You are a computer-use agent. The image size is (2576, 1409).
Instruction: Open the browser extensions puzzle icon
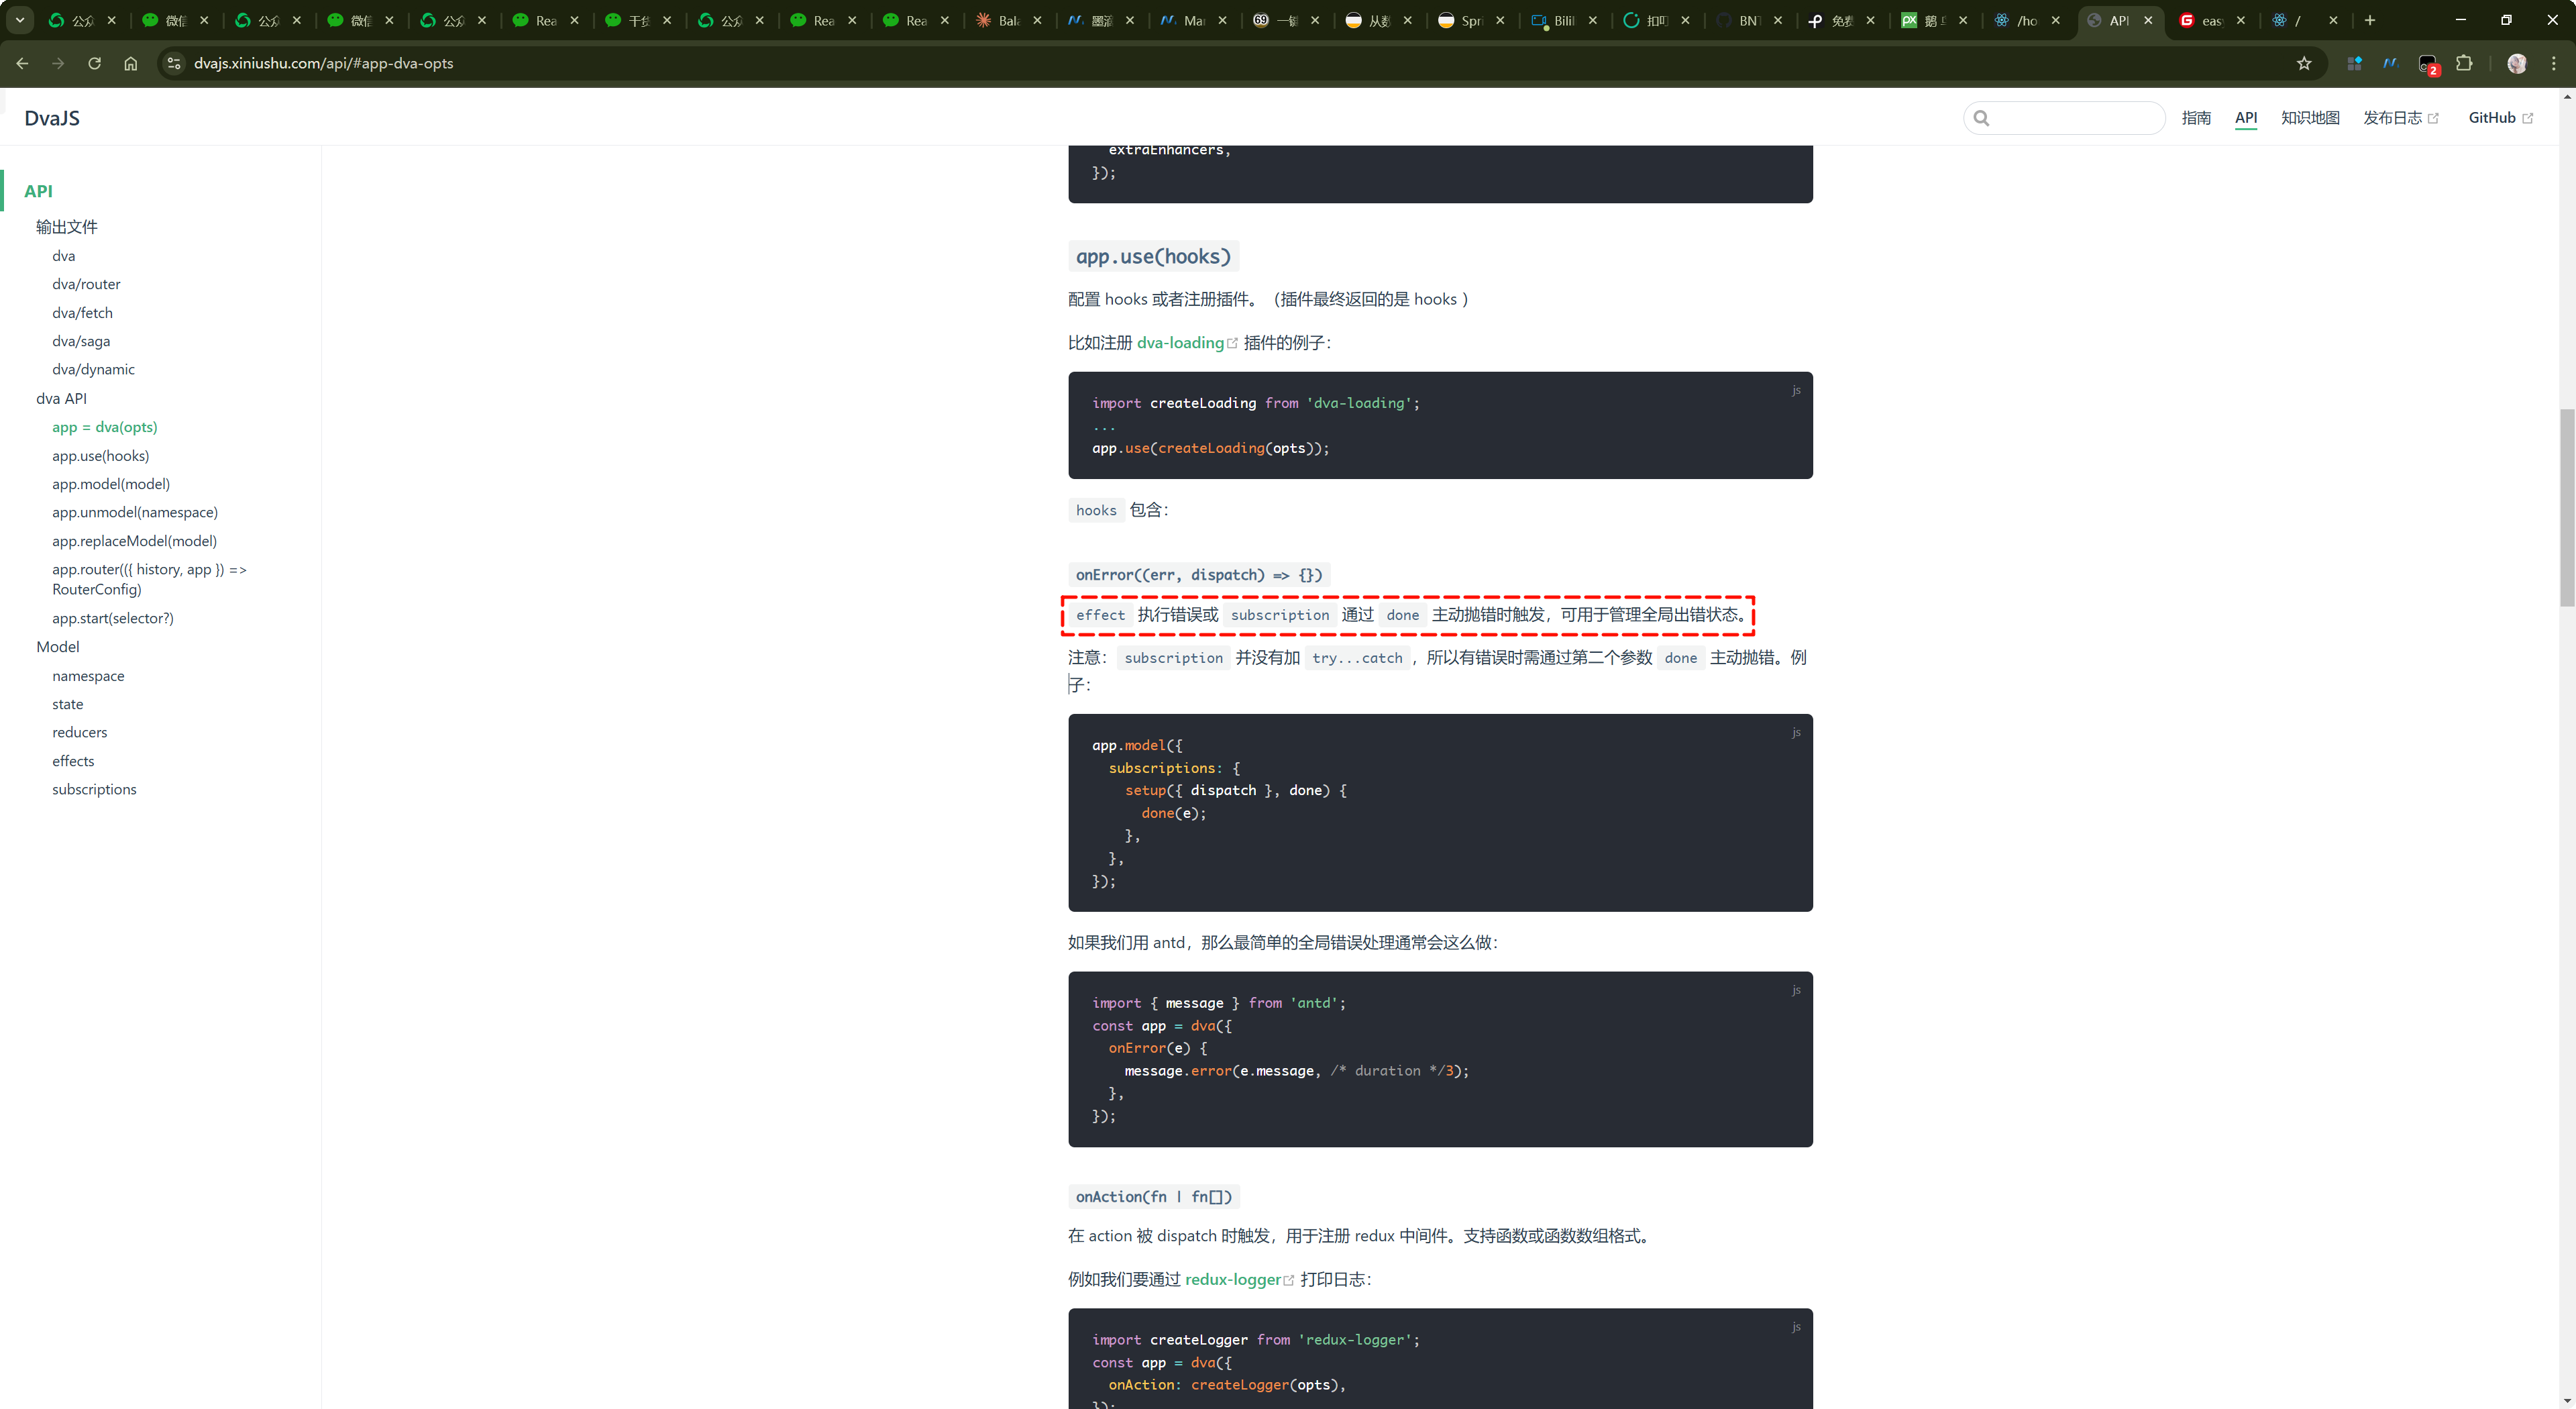(2464, 63)
